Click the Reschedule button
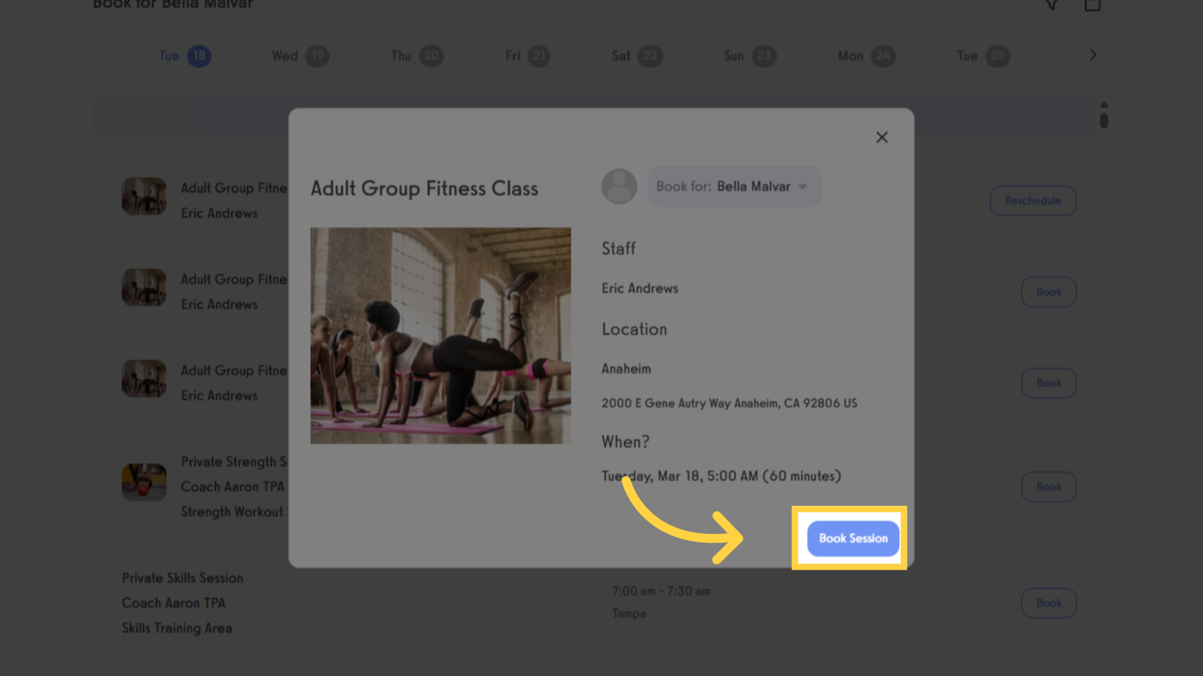The height and width of the screenshot is (676, 1203). click(x=1033, y=201)
